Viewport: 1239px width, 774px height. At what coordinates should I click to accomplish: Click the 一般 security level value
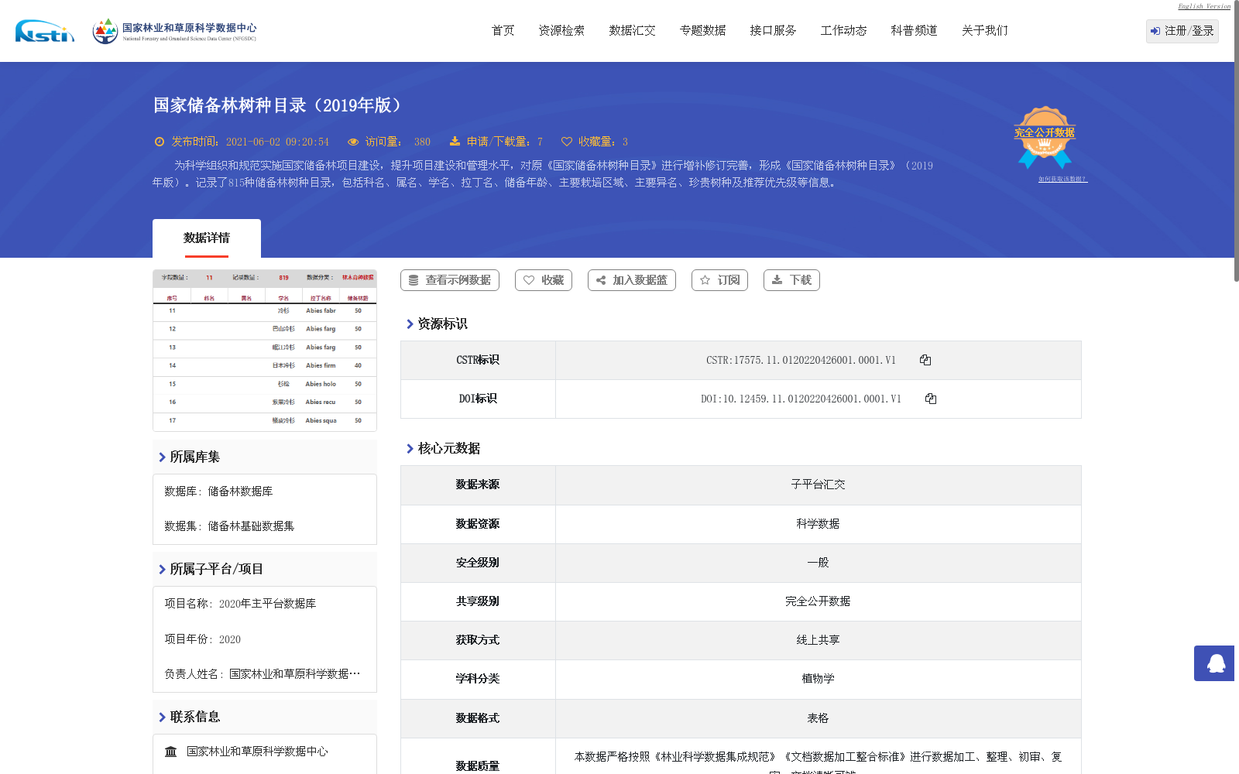pos(818,563)
